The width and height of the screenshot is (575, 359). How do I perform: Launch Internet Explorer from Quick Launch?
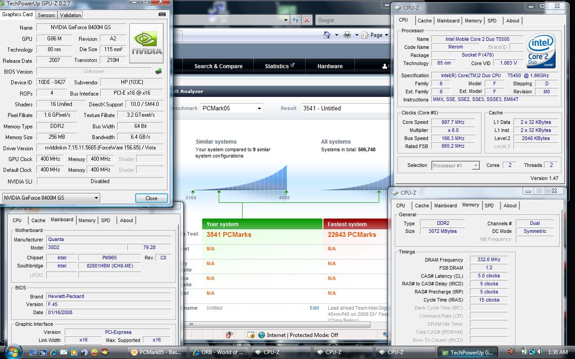pyautogui.click(x=54, y=352)
